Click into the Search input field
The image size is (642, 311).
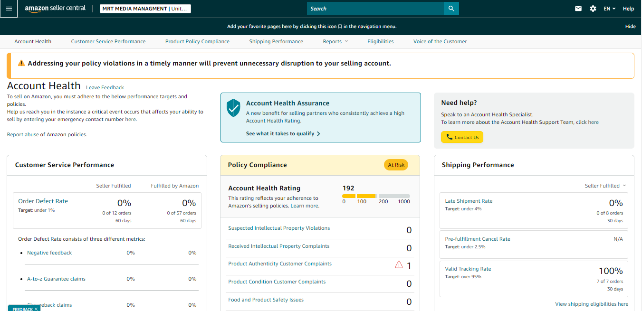click(x=375, y=9)
